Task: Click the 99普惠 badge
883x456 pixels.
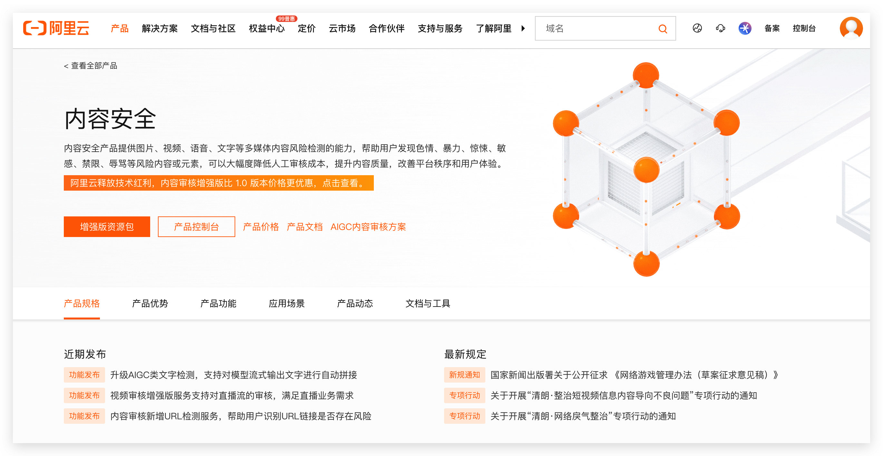Action: click(x=286, y=18)
